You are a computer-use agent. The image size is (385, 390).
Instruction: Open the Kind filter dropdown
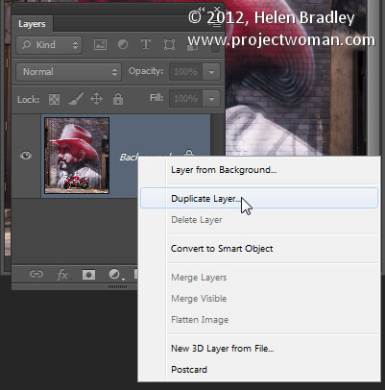point(49,45)
